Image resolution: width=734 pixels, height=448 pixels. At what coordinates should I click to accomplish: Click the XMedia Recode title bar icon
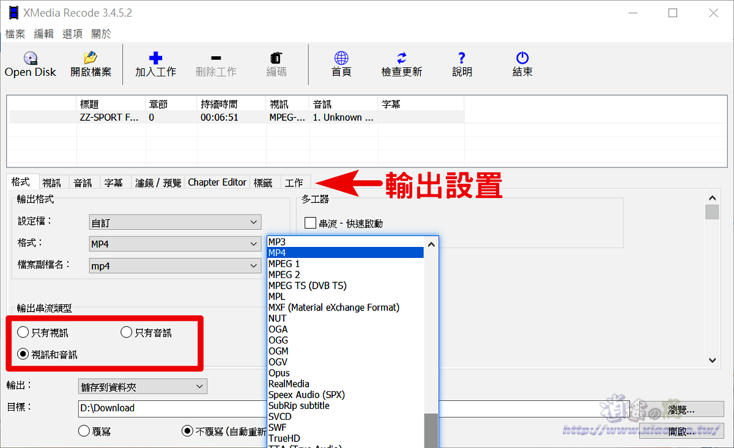click(x=13, y=12)
